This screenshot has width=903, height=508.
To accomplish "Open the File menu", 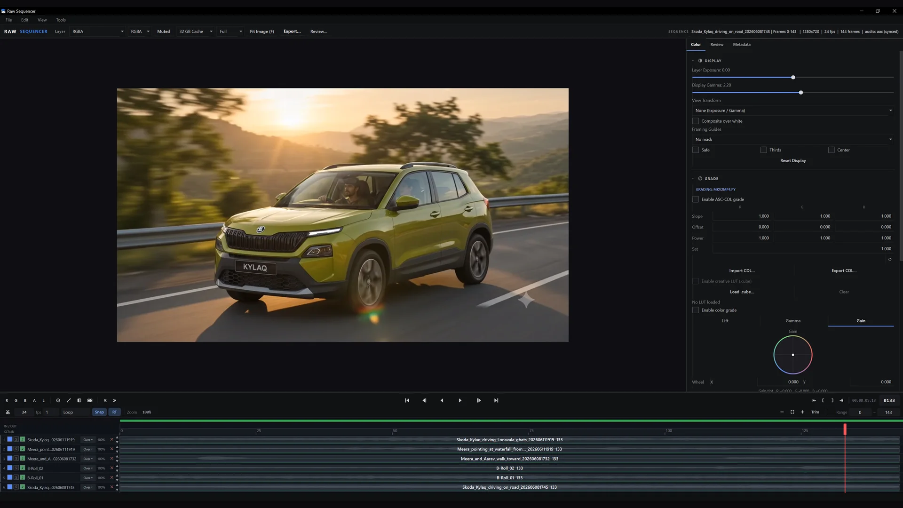I will pyautogui.click(x=8, y=20).
